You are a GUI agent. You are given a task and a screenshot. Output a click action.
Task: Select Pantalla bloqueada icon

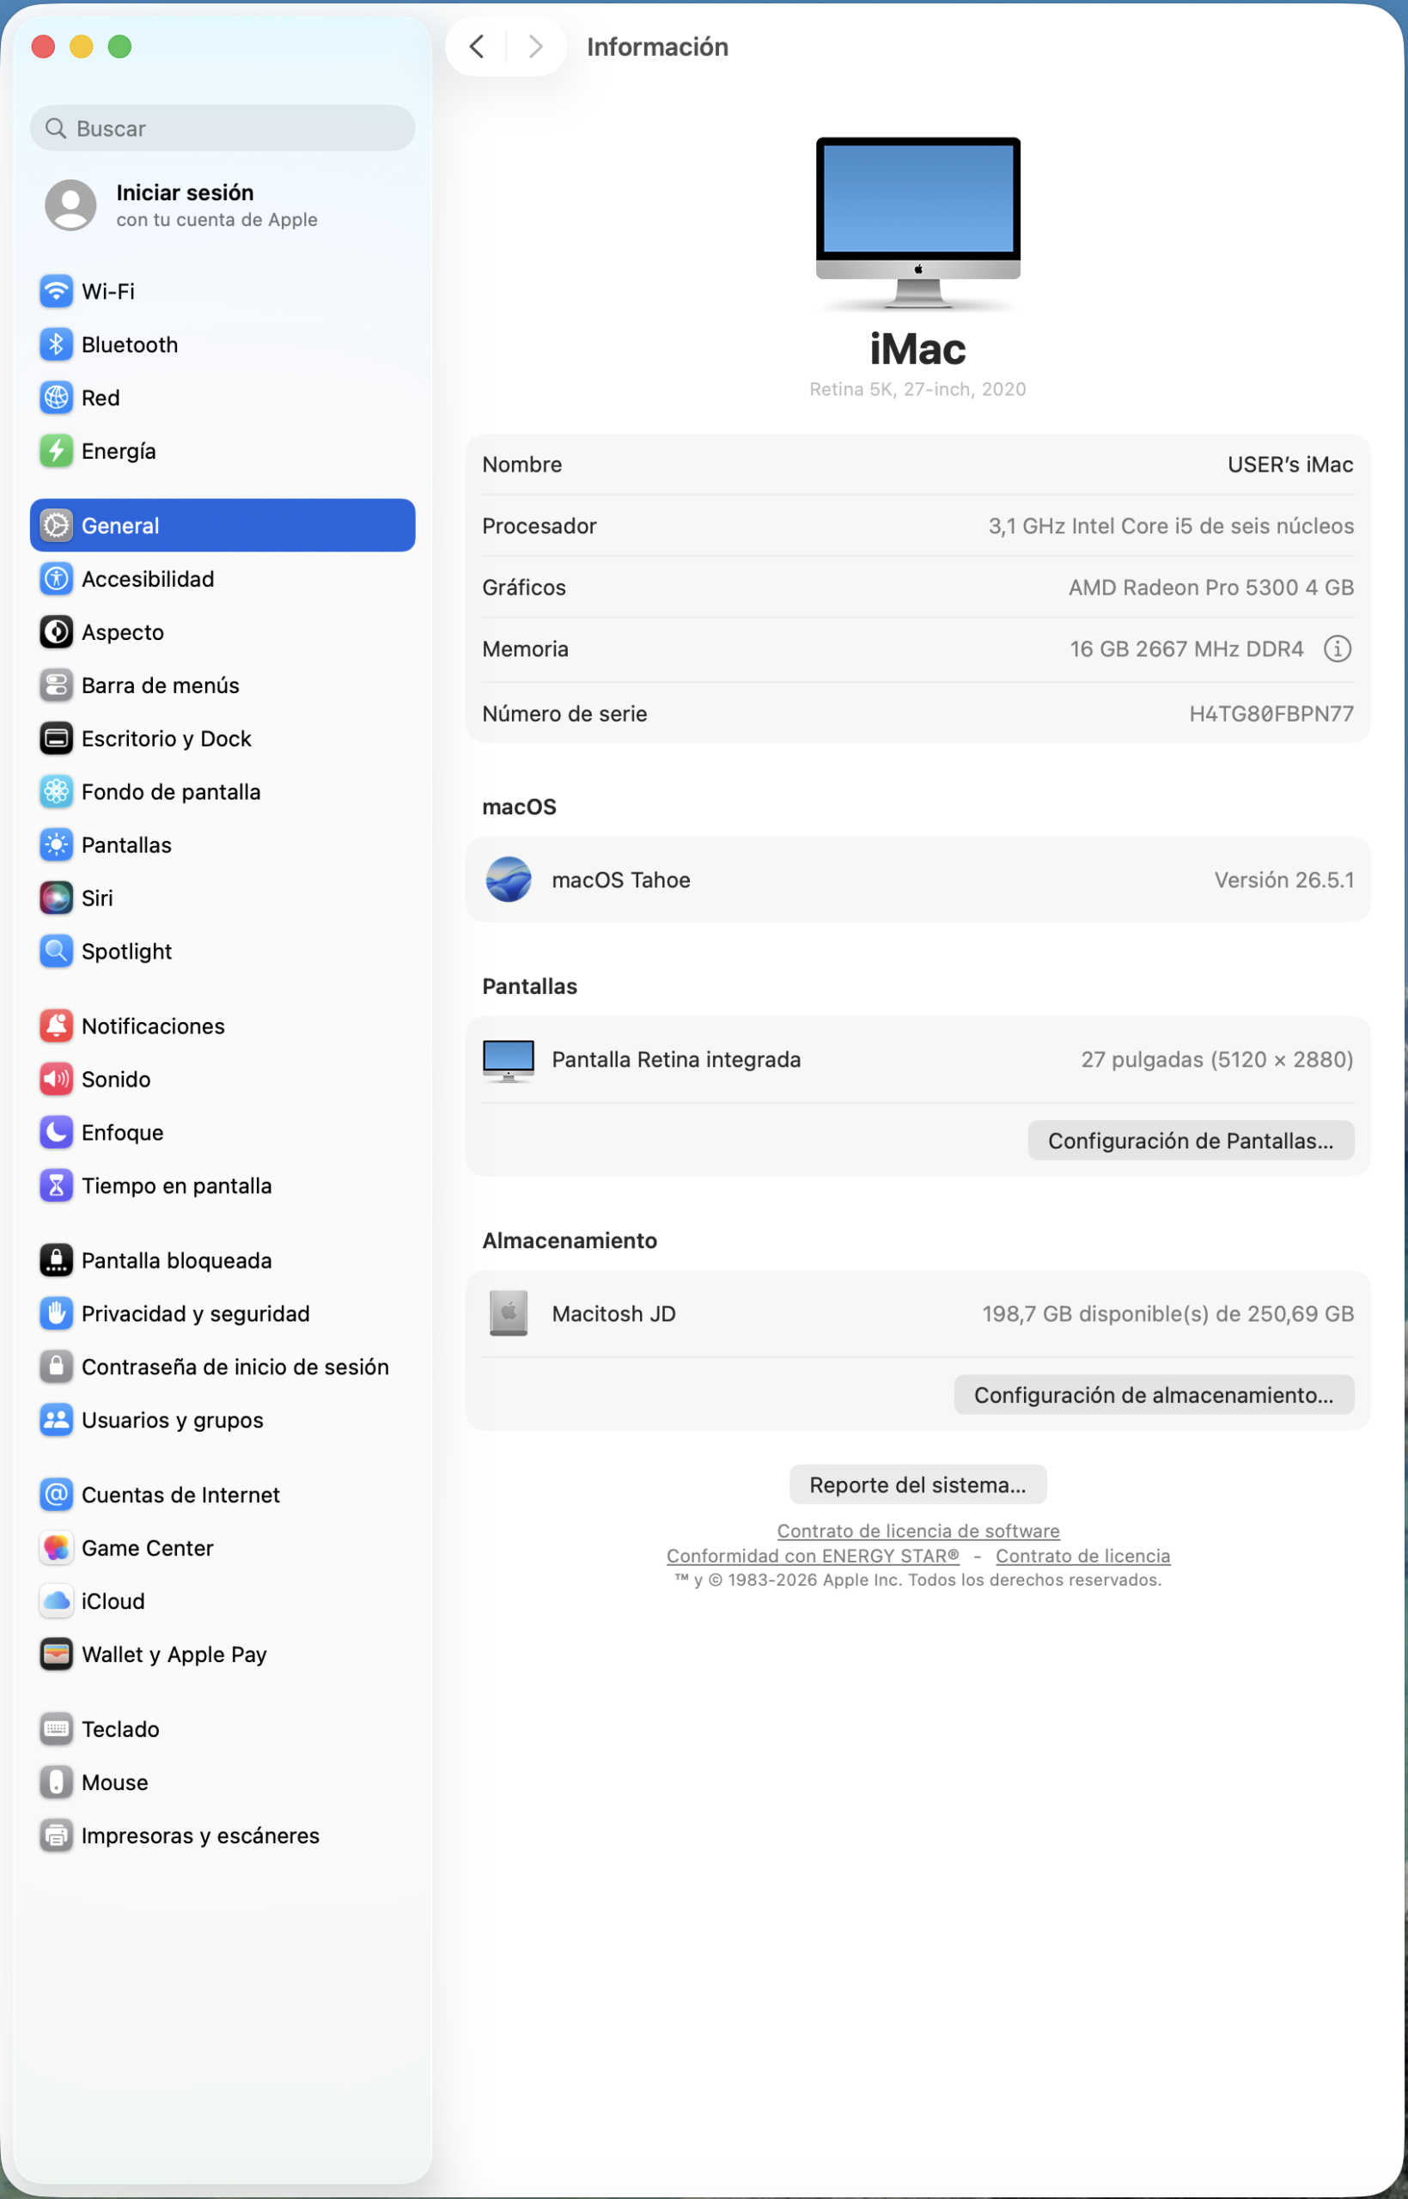coord(56,1260)
